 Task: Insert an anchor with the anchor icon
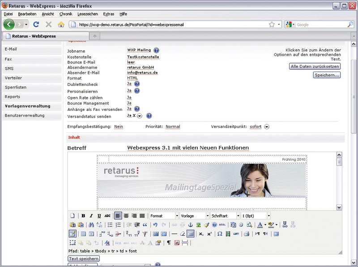pos(190,225)
